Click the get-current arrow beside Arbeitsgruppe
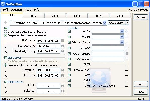Viewport: 150px width, 101px height. point(127,53)
